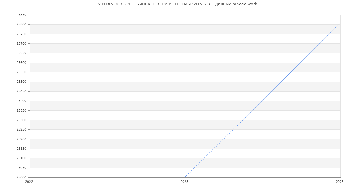Click the 25400 y-axis tick label
The width and height of the screenshot is (355, 192).
click(21, 101)
